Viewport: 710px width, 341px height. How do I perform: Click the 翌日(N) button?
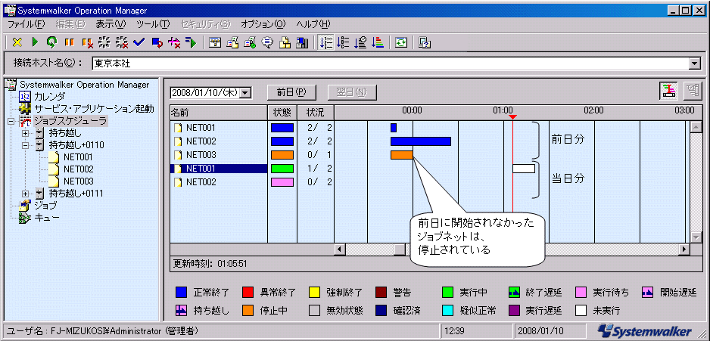click(x=352, y=92)
